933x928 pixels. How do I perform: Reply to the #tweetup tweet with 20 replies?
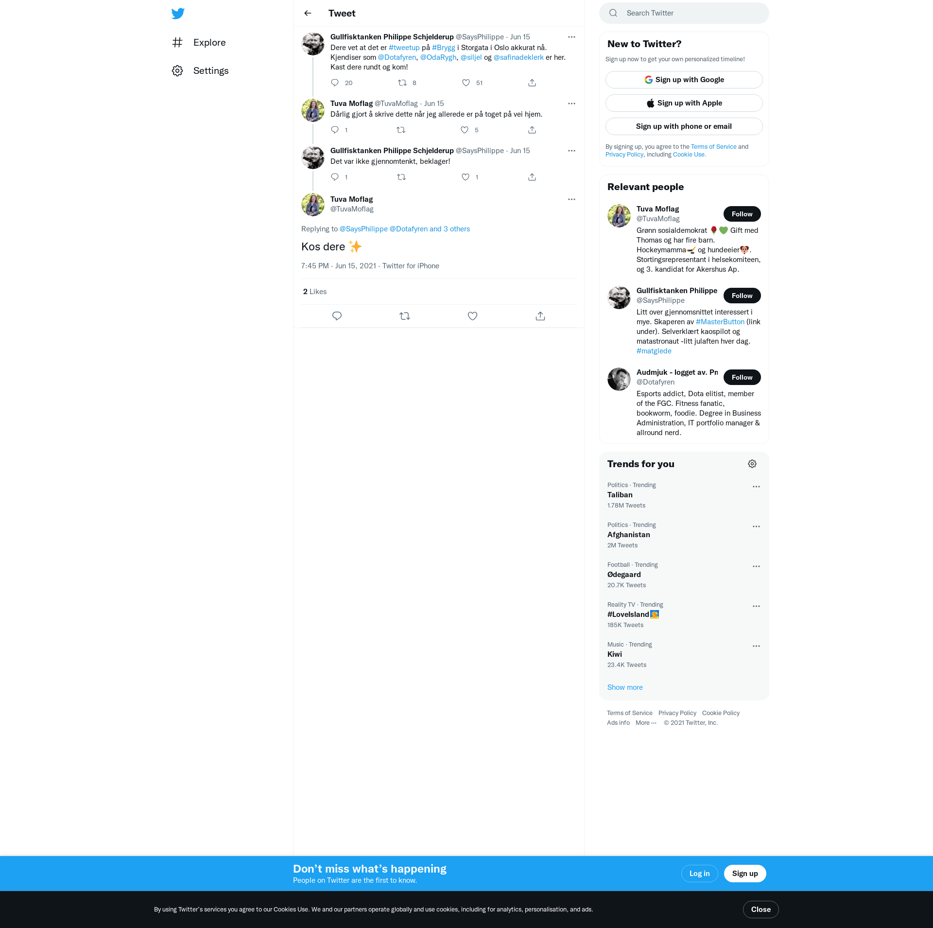pos(335,83)
